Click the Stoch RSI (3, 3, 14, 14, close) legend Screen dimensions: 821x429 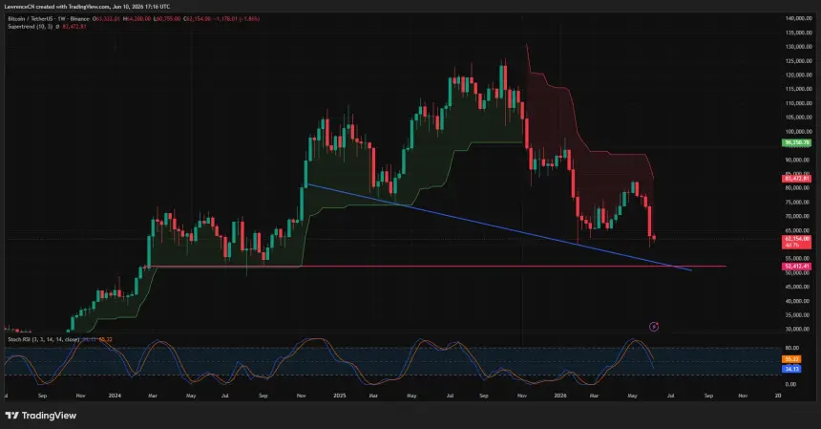coord(44,339)
